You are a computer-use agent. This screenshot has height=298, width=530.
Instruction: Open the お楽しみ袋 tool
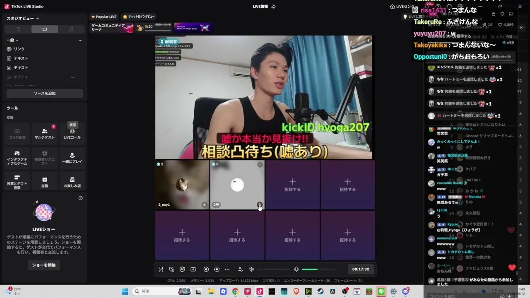(72, 183)
